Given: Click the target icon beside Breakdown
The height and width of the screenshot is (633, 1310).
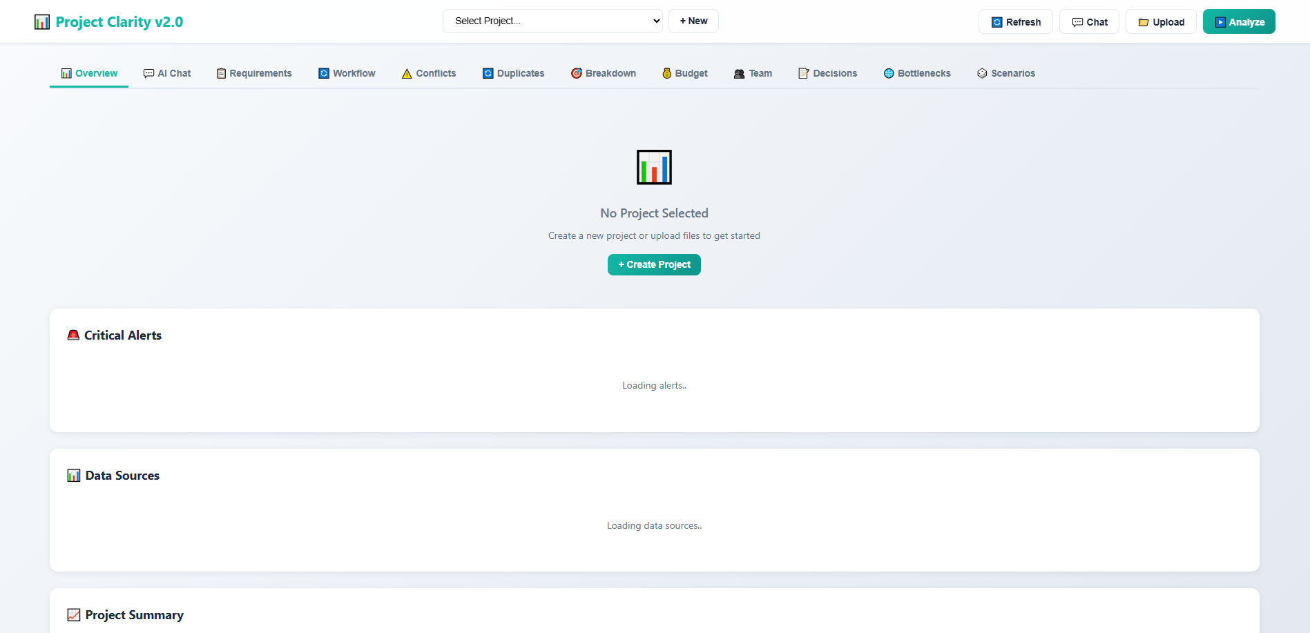Looking at the screenshot, I should [x=577, y=73].
